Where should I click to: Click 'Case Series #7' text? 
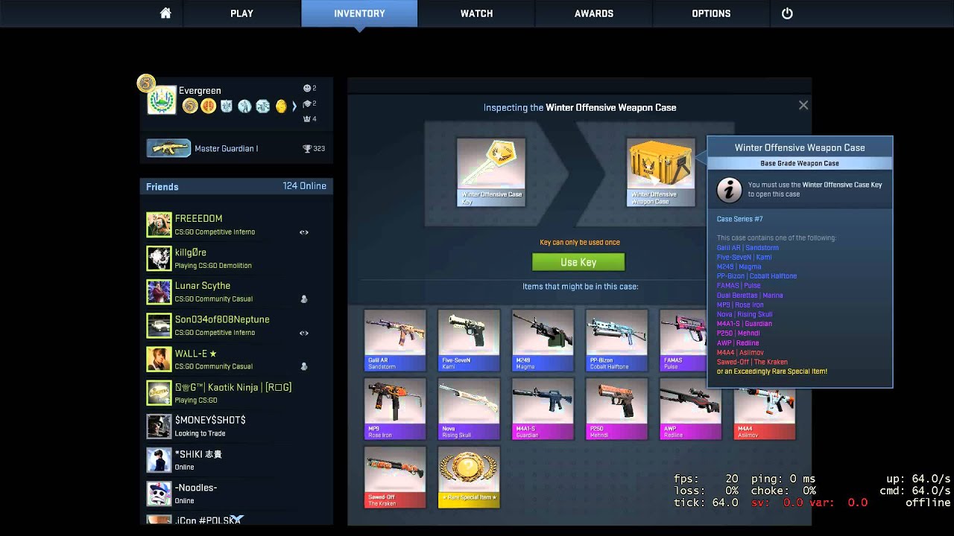(739, 219)
